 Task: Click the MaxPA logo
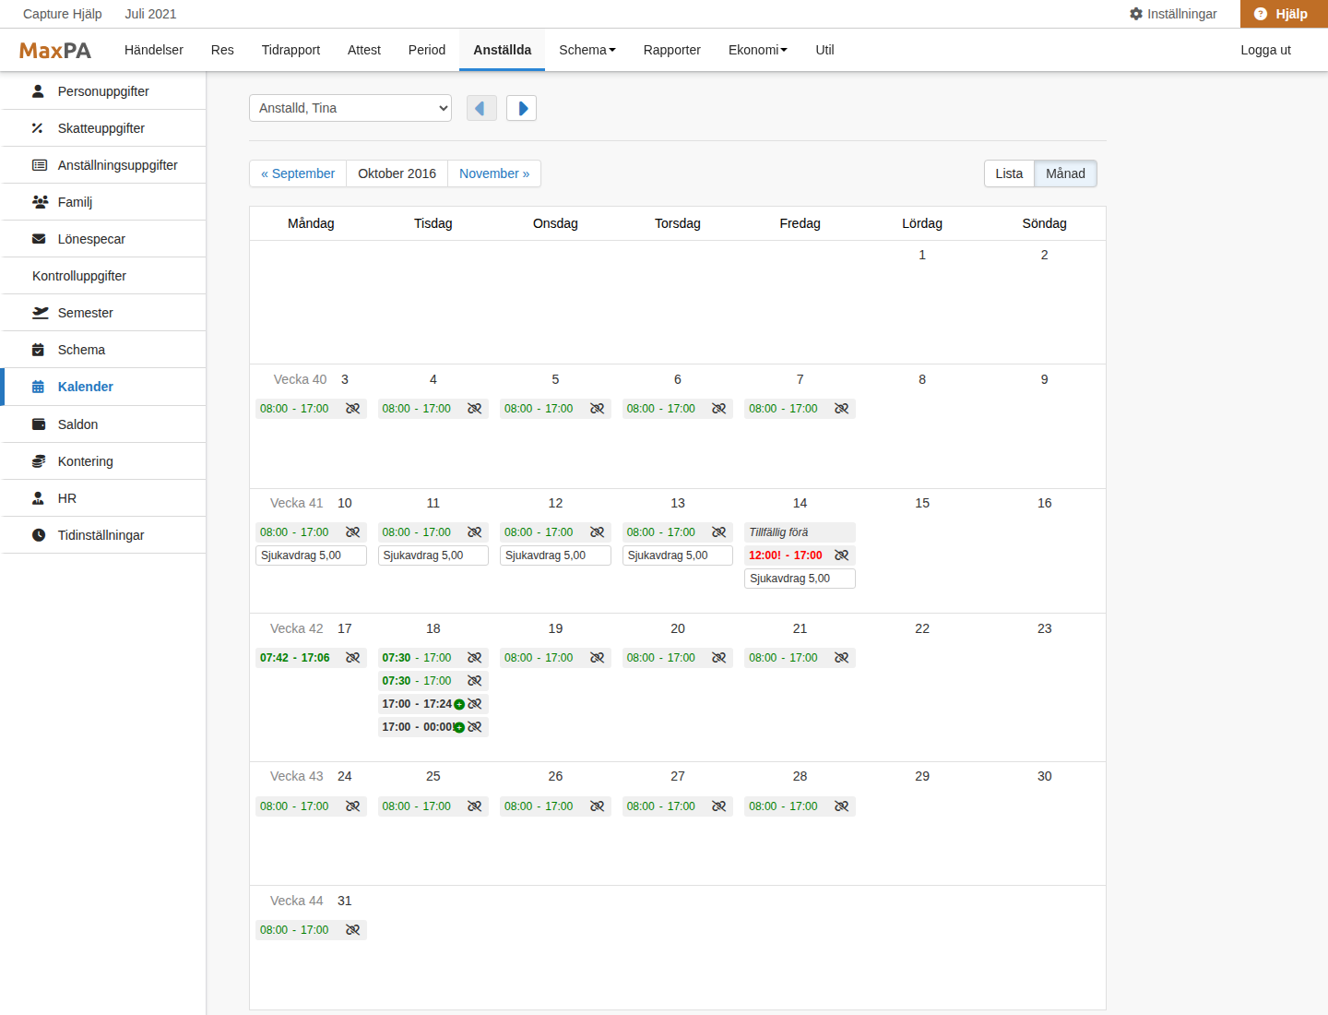55,51
